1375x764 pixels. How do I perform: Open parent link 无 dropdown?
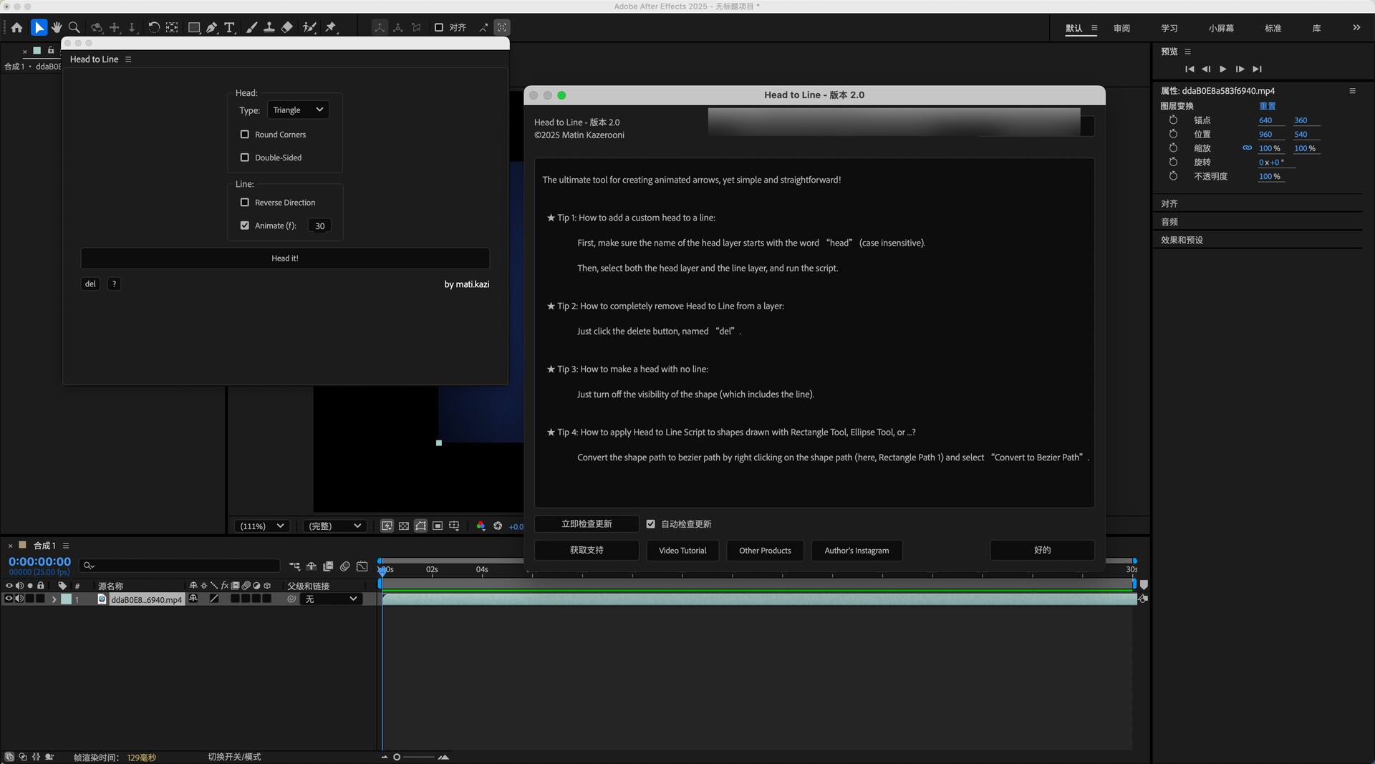tap(331, 599)
